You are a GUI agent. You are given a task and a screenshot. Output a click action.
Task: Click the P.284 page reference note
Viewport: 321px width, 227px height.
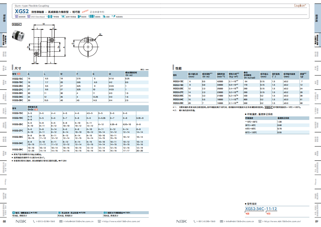pyautogui.click(x=64, y=161)
